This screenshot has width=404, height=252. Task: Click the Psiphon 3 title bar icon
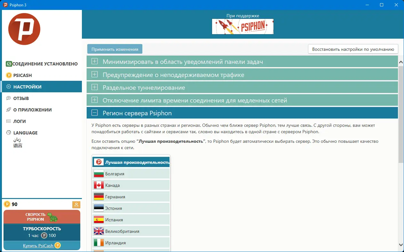point(5,5)
